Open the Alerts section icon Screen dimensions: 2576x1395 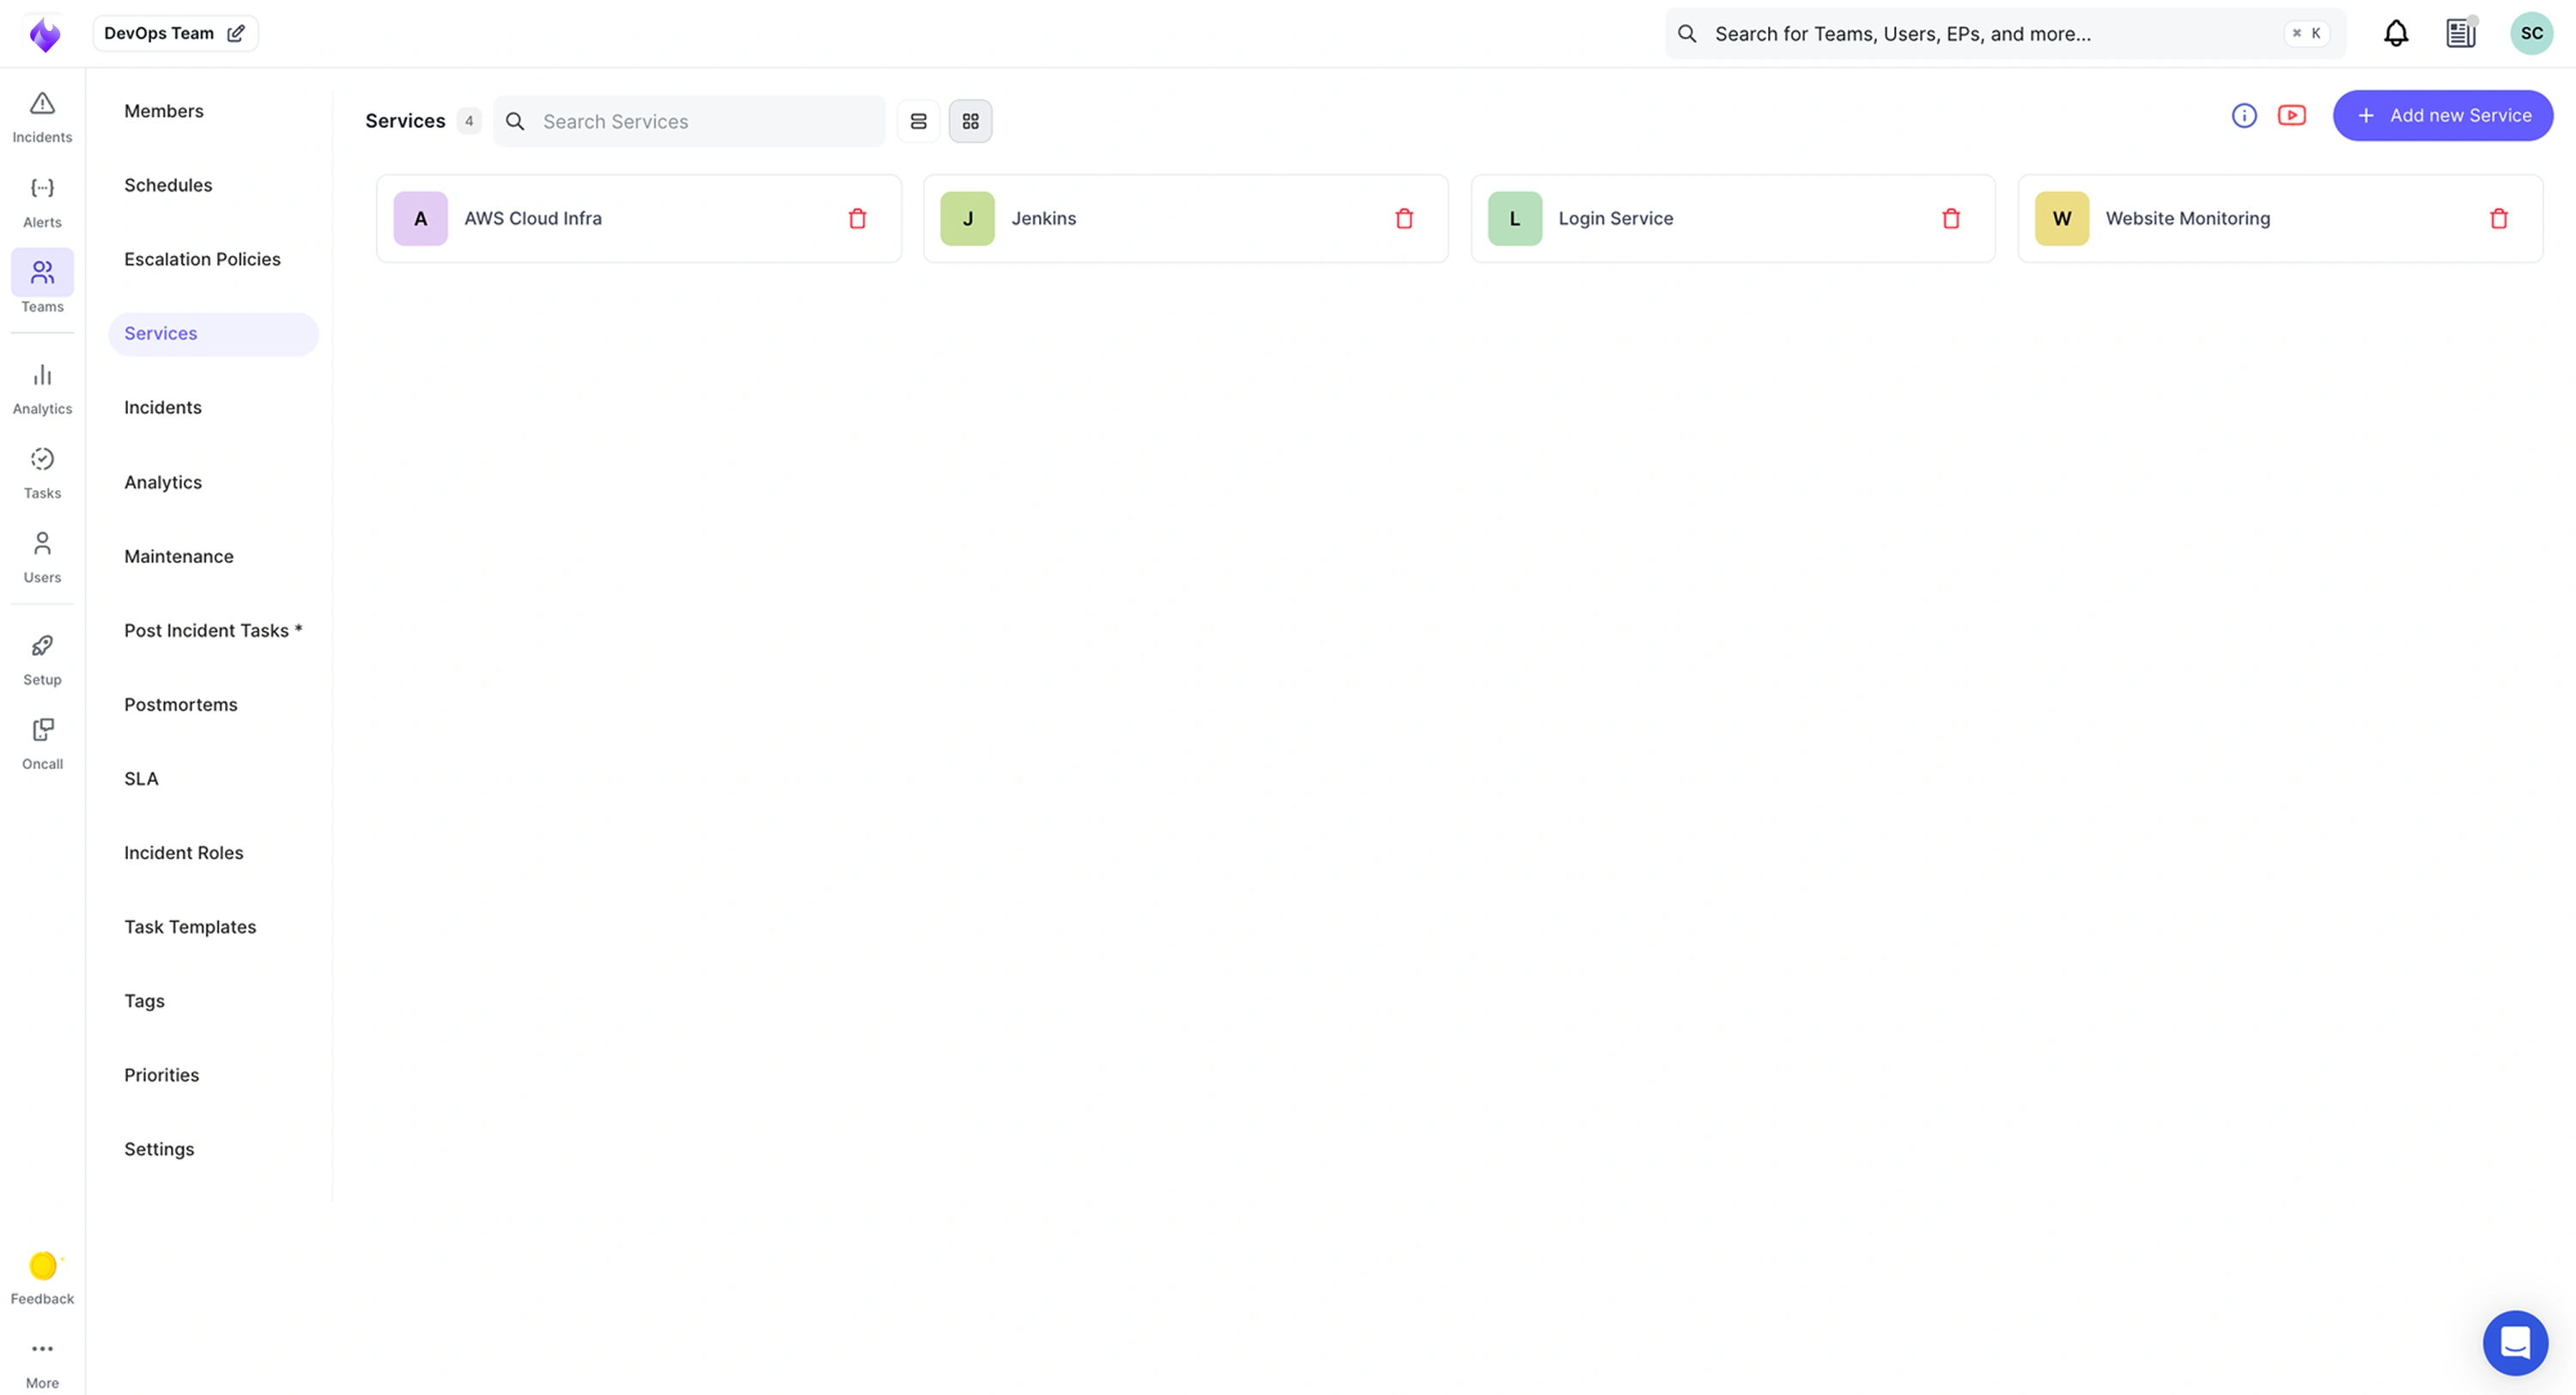tap(42, 201)
